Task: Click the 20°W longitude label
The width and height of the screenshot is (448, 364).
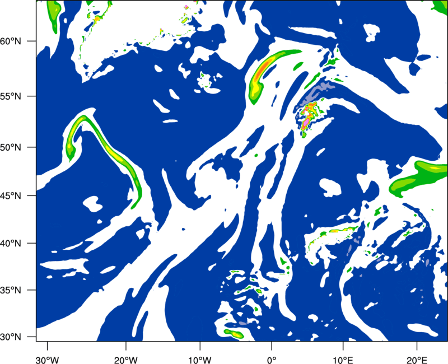Action: pos(125,360)
